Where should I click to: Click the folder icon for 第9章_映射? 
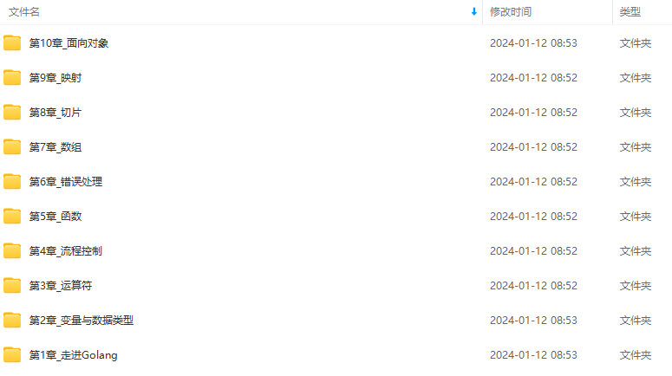(x=12, y=77)
